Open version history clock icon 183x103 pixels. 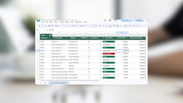tap(105, 20)
